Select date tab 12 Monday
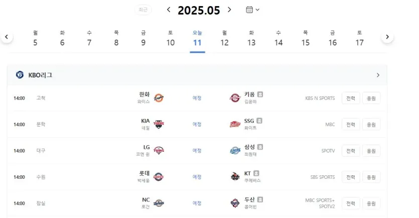419x218 pixels. pyautogui.click(x=224, y=39)
